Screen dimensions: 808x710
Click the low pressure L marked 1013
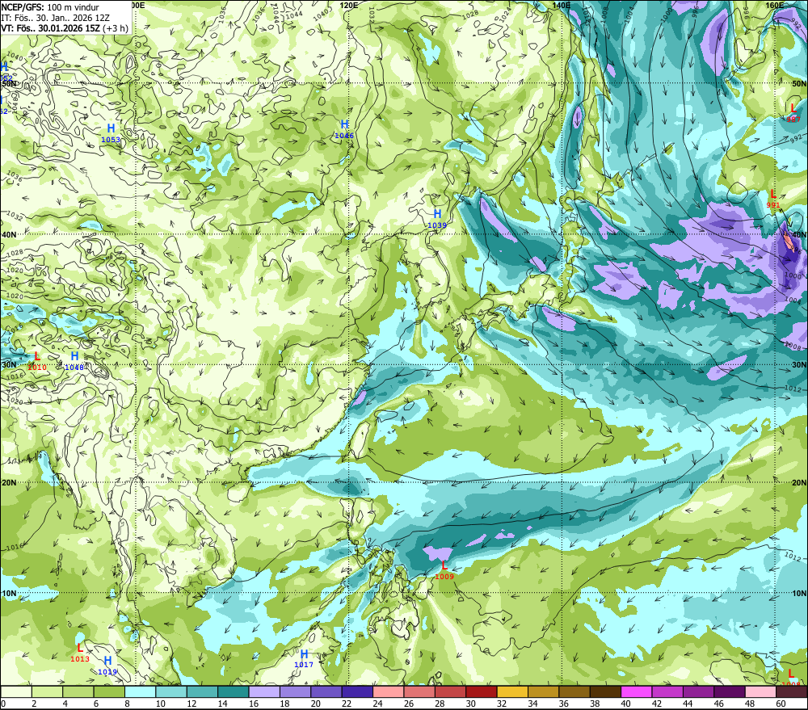80,648
